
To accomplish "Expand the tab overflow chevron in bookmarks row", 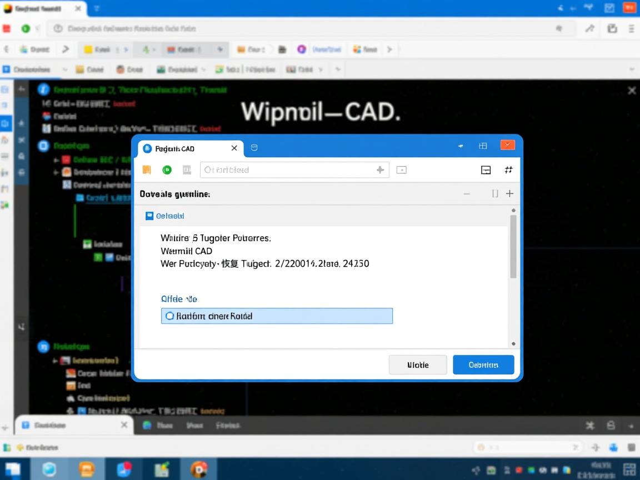I will 389,49.
